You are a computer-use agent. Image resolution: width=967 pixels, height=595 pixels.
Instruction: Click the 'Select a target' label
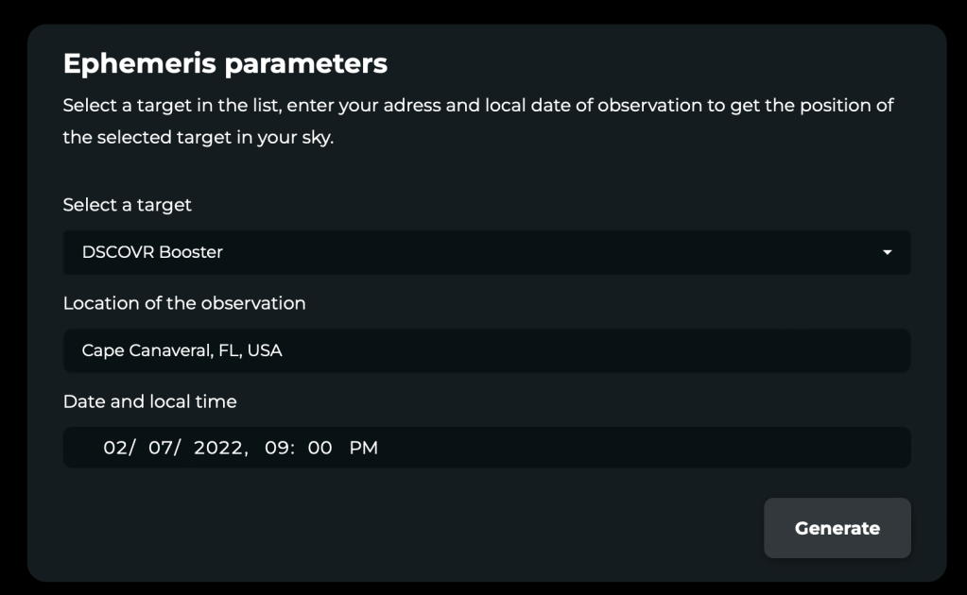pyautogui.click(x=127, y=205)
